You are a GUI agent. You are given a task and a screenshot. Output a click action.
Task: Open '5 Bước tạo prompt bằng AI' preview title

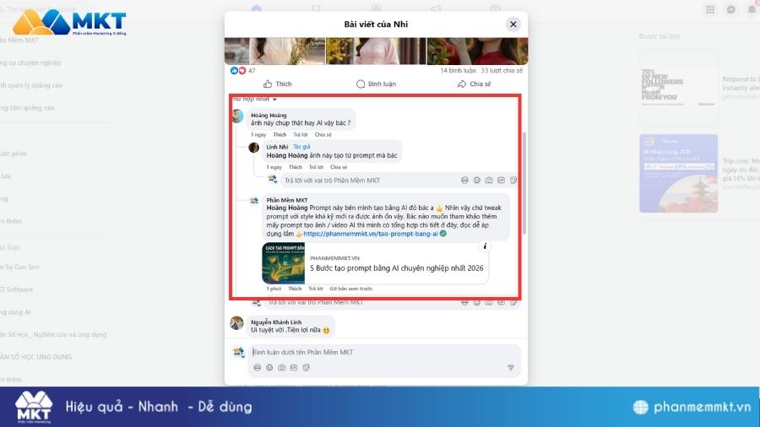pyautogui.click(x=397, y=268)
